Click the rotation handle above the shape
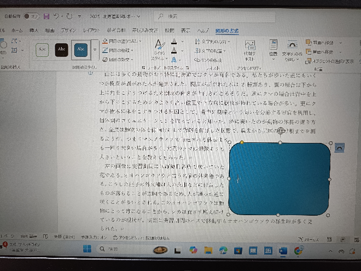Viewport: 361px width, 271px height. (280, 131)
